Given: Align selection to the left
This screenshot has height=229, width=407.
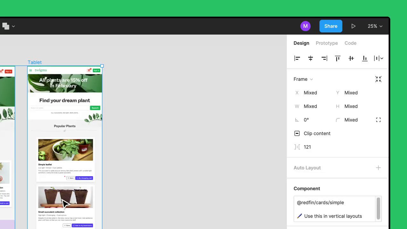Looking at the screenshot, I should 297,58.
